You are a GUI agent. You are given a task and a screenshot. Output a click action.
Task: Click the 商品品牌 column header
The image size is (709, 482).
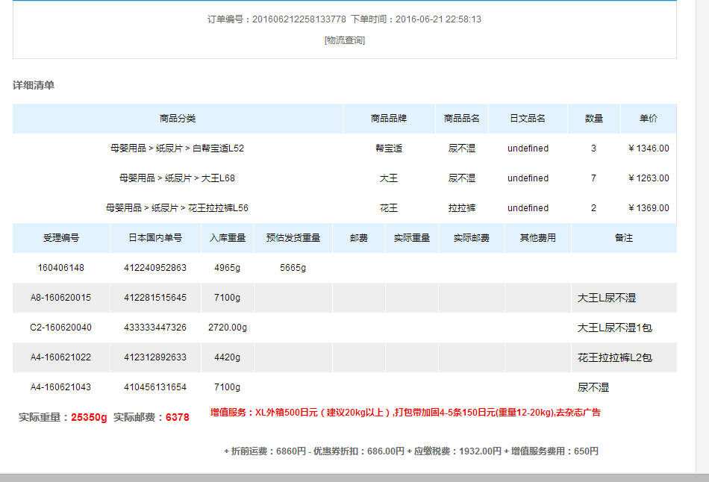(x=389, y=119)
